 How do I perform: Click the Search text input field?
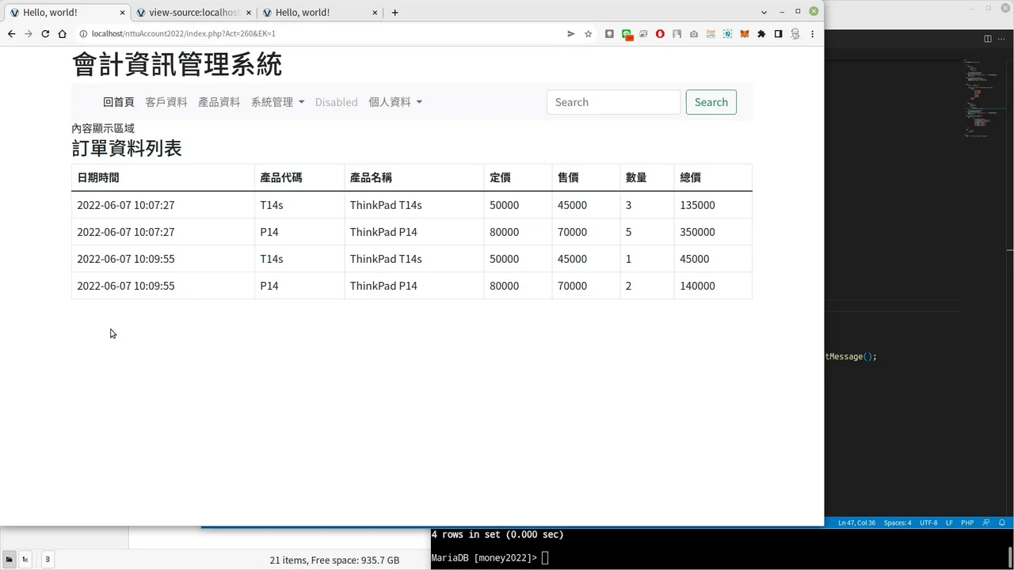613,102
